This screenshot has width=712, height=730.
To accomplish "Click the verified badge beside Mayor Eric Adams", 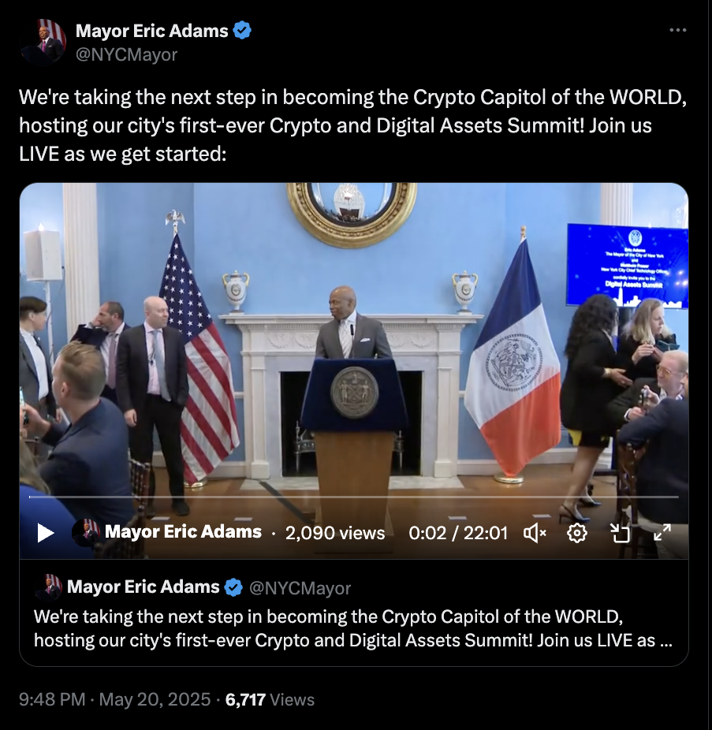I will click(x=242, y=31).
